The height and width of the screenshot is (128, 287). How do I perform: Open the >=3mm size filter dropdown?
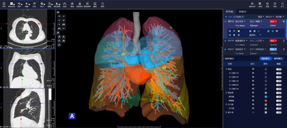(x=238, y=17)
